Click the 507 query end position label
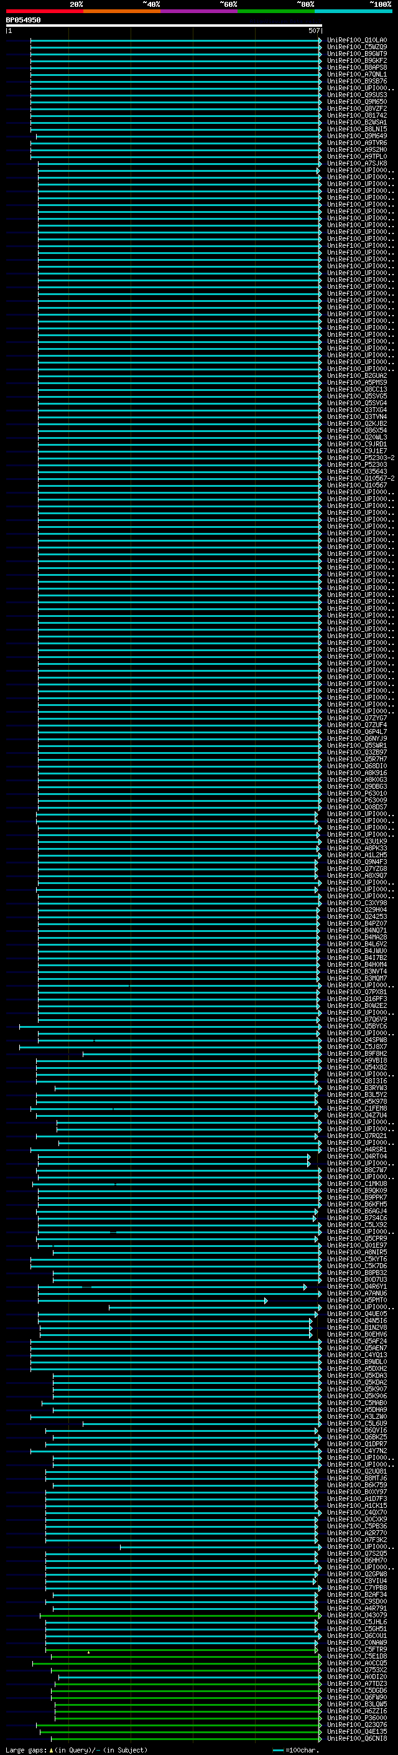This screenshot has width=398, height=1755. [x=313, y=31]
